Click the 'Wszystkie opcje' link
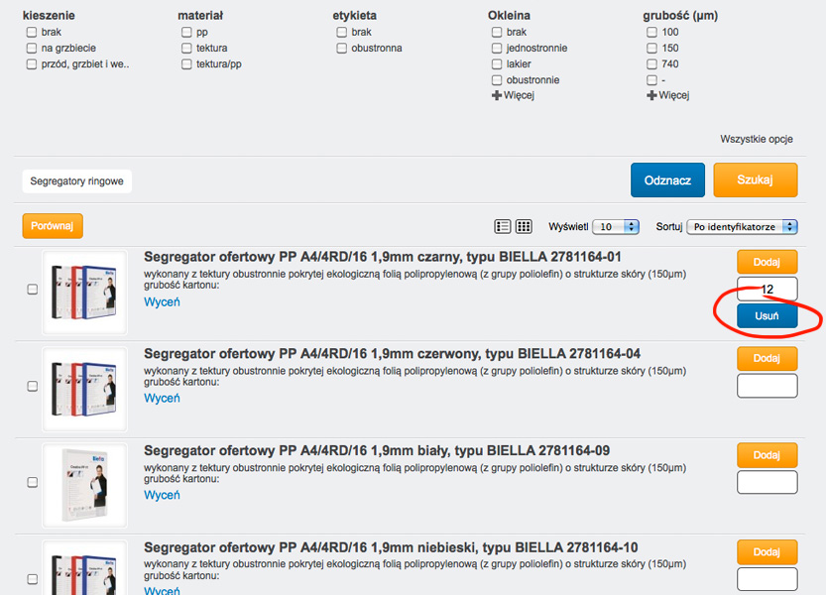 (757, 139)
